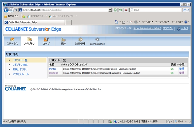Open 新規リポジトリ in the sidebar
Image resolution: width=194 pixels, height=127 pixels.
[x=20, y=69]
